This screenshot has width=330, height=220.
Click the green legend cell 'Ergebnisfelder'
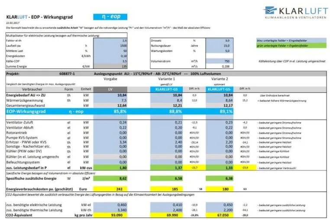click(x=291, y=45)
